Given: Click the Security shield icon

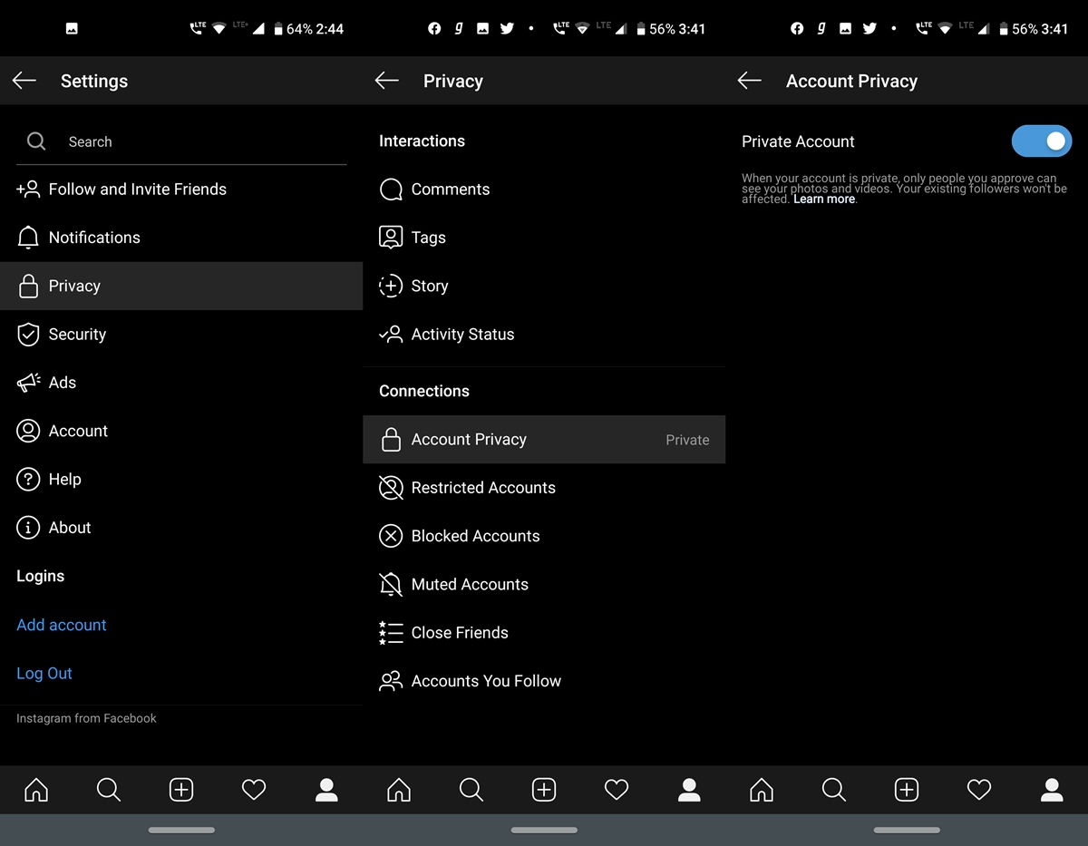Looking at the screenshot, I should pos(28,334).
